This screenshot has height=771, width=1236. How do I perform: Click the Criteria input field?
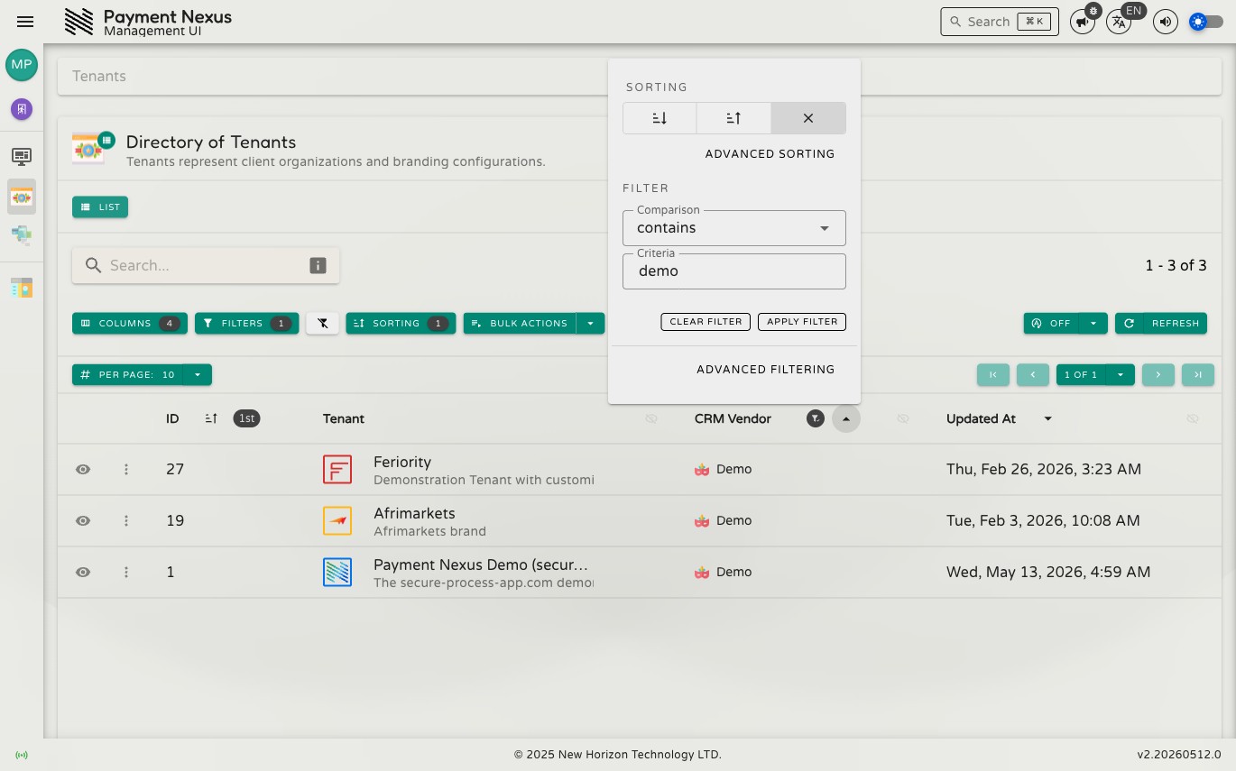[734, 271]
